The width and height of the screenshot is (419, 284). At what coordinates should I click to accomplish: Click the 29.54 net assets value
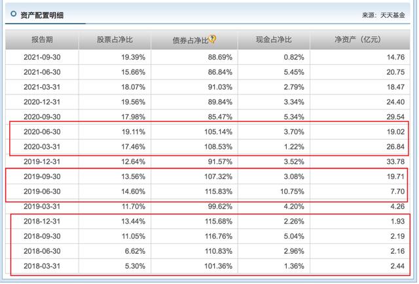tap(395, 117)
